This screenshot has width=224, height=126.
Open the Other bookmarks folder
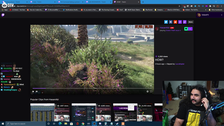[x=216, y=10]
